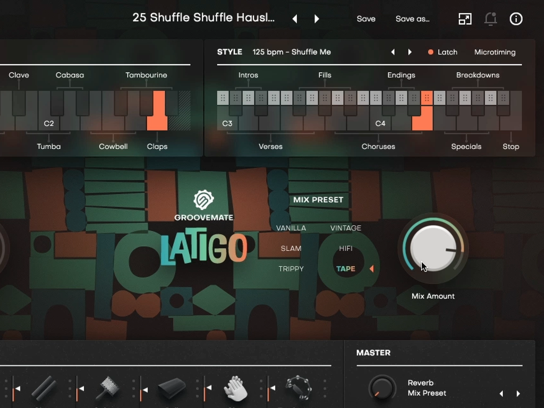
Task: Click the cowbell instrument icon
Action: point(172,388)
